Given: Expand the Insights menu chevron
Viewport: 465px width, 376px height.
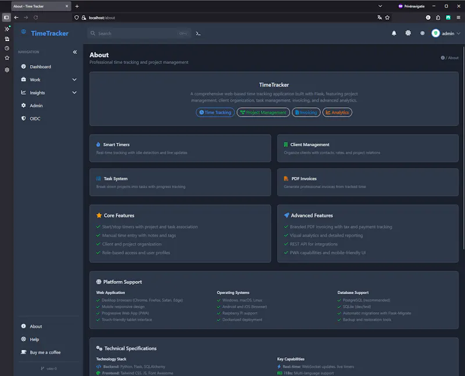Looking at the screenshot, I should click(74, 93).
